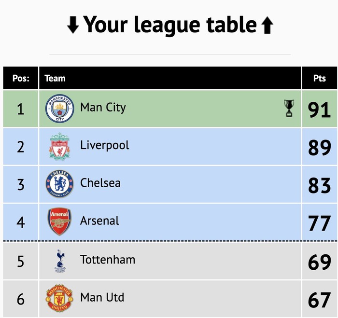Click the Chelsea team name
This screenshot has width=338, height=318.
pyautogui.click(x=100, y=183)
